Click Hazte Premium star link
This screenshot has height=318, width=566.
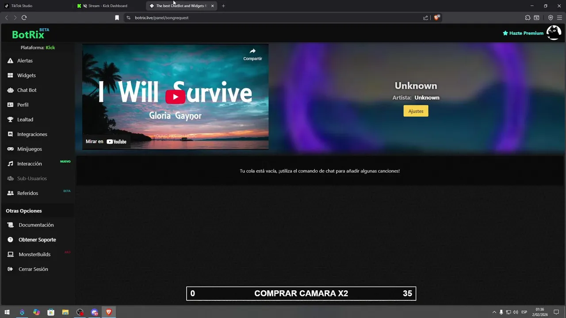pyautogui.click(x=523, y=33)
